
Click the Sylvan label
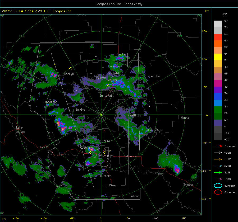(101, 78)
